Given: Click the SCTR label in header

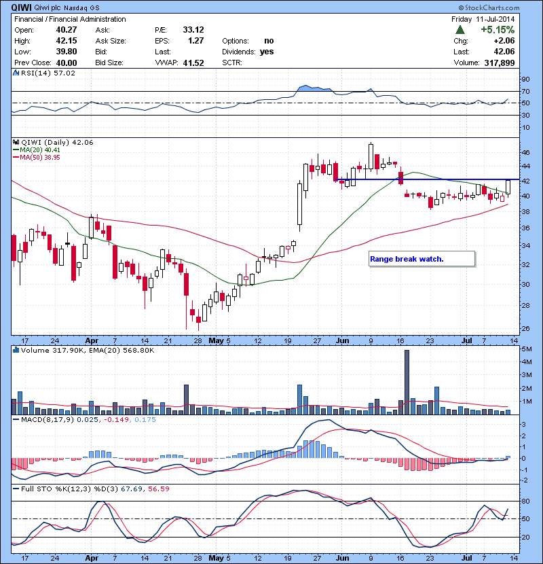Looking at the screenshot, I should pos(231,63).
